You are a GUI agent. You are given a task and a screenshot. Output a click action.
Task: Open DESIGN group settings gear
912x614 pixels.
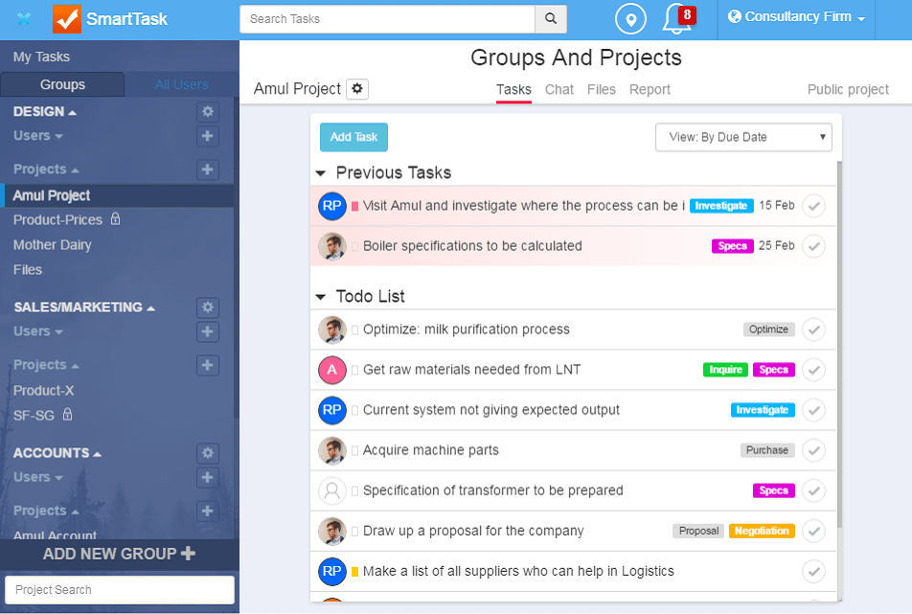coord(208,112)
